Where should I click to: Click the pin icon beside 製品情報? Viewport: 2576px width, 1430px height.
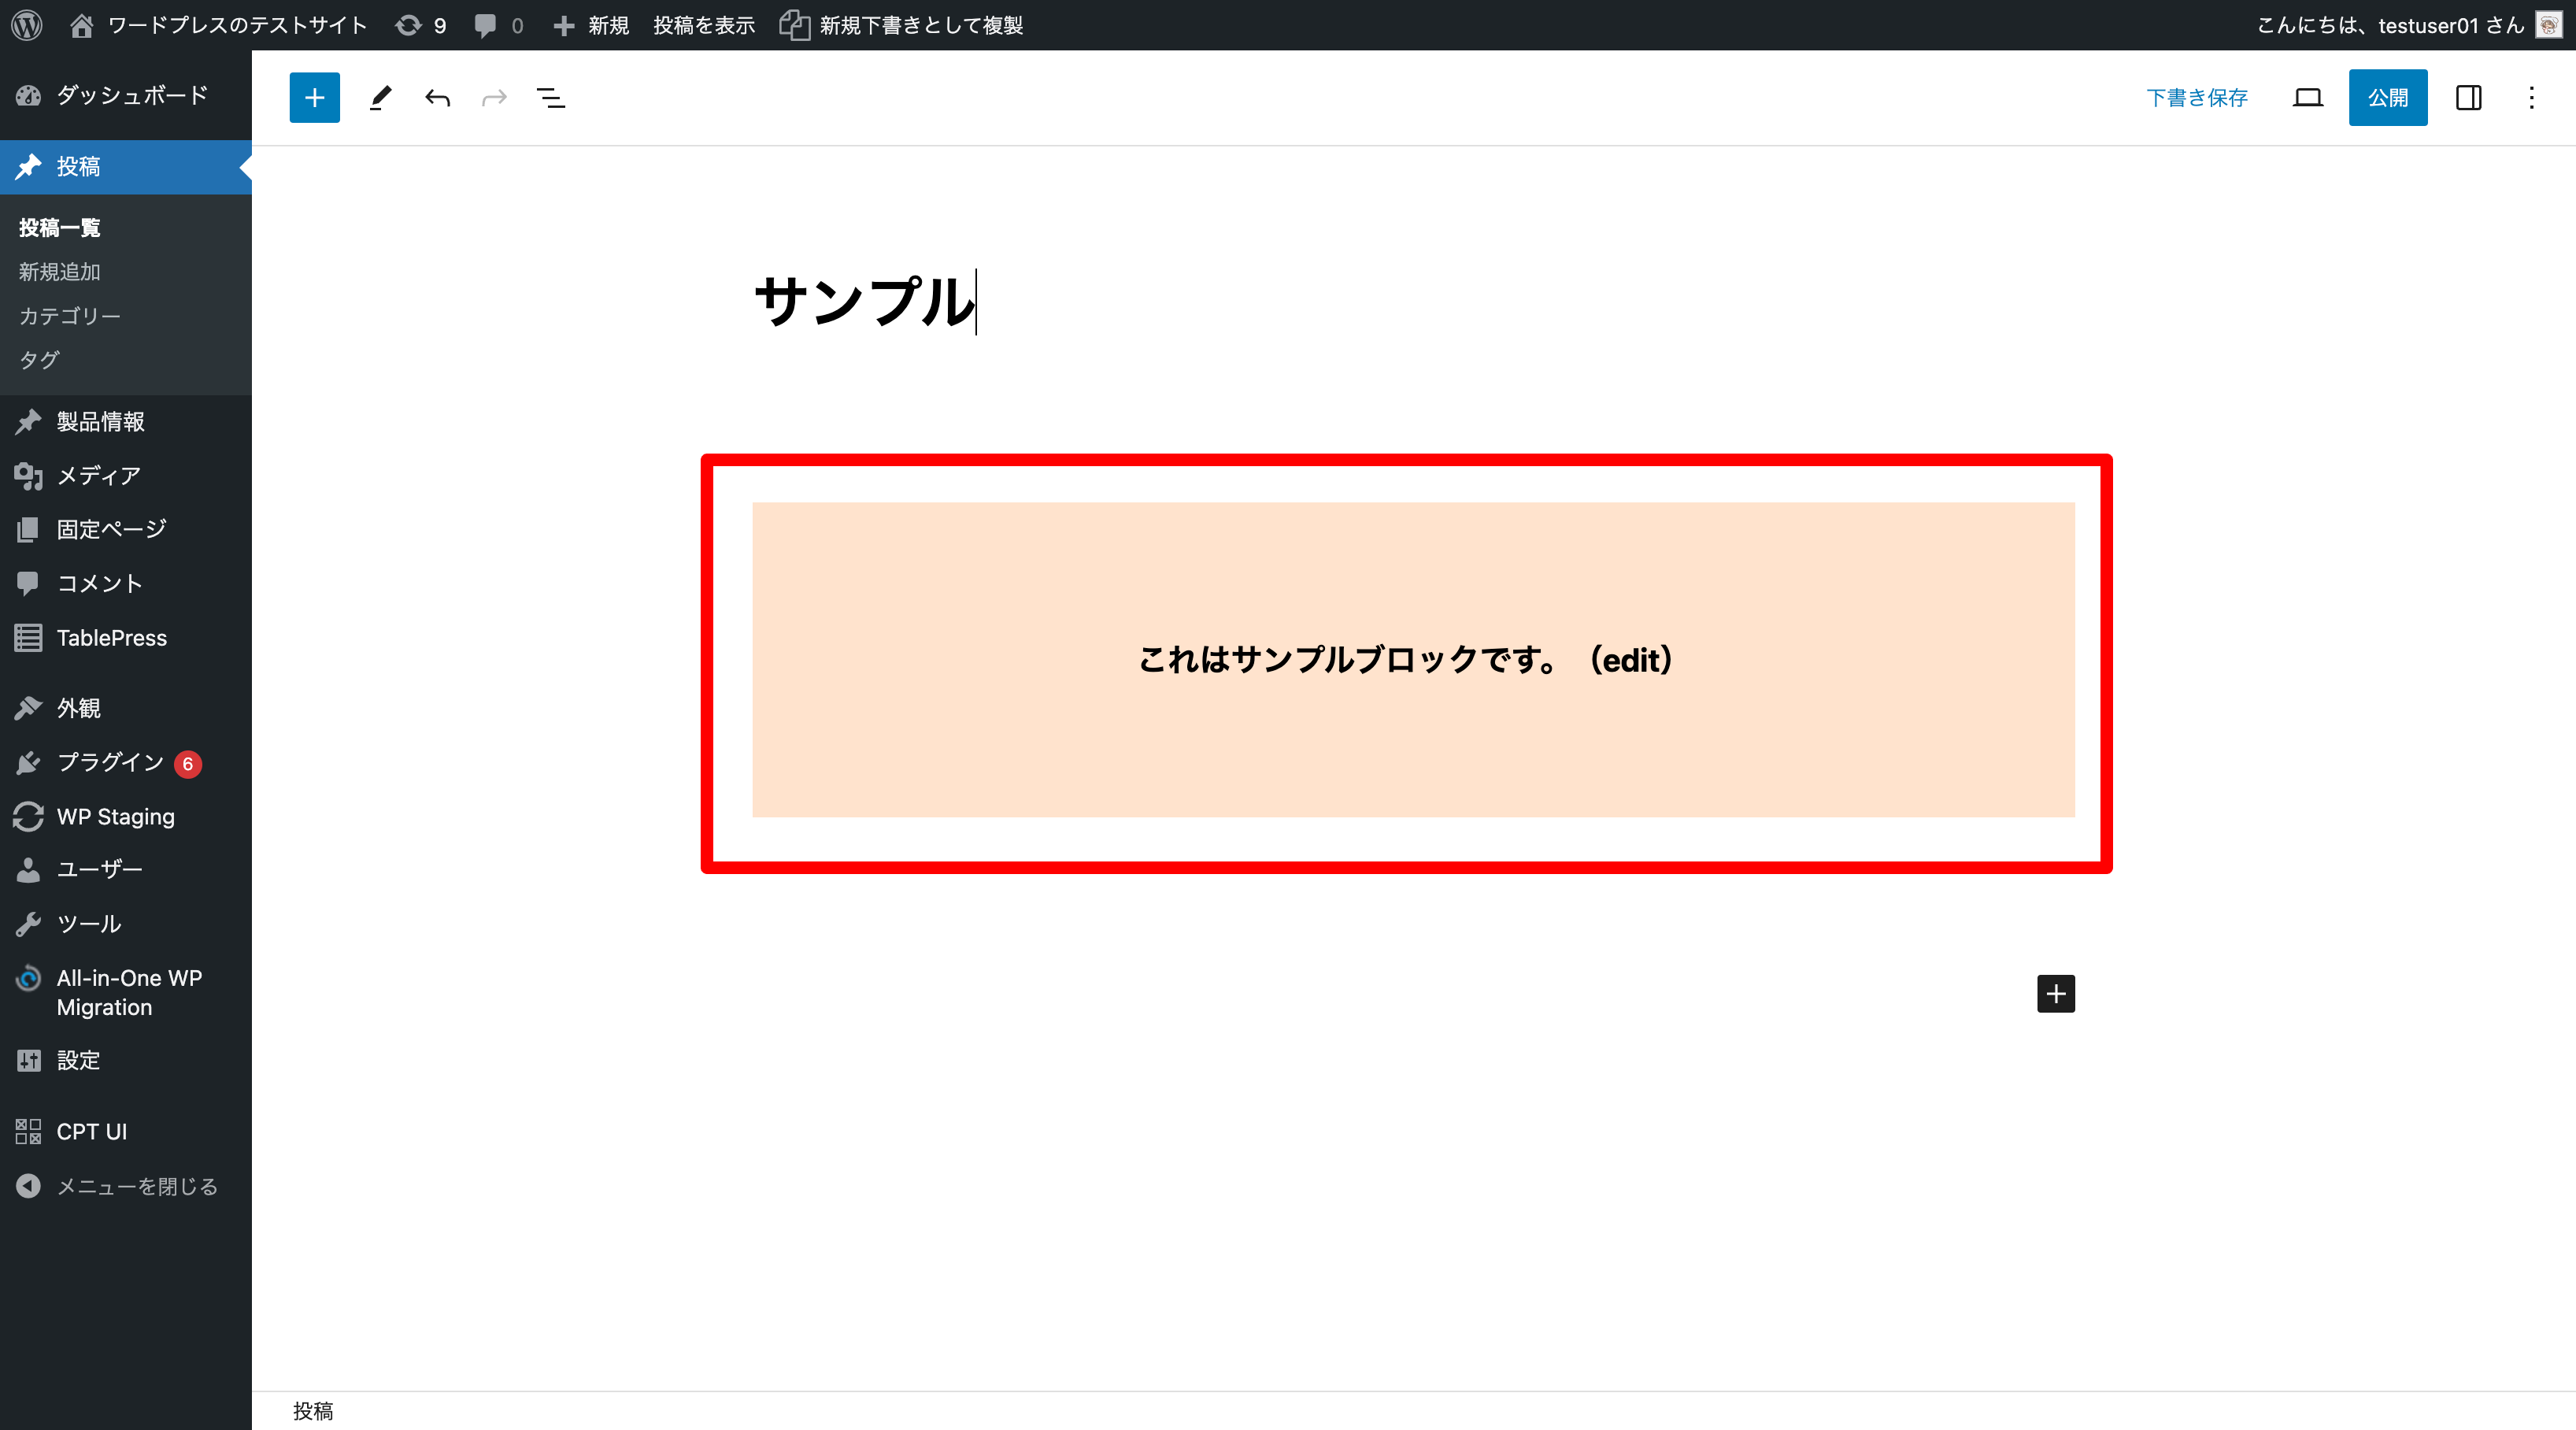(28, 422)
